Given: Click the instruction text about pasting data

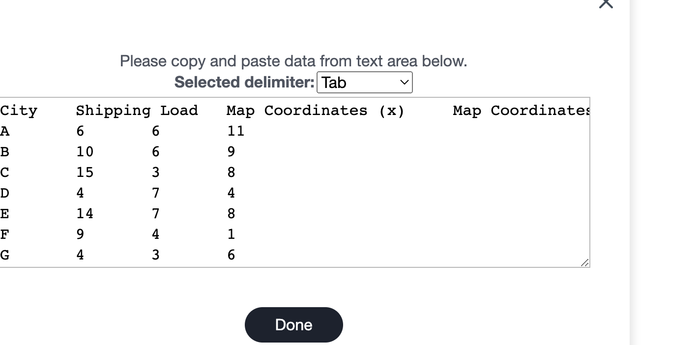Looking at the screenshot, I should [x=293, y=61].
